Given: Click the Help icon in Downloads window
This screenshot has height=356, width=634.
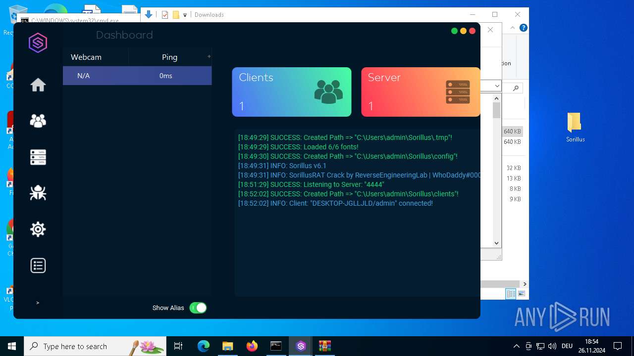Looking at the screenshot, I should 523,28.
